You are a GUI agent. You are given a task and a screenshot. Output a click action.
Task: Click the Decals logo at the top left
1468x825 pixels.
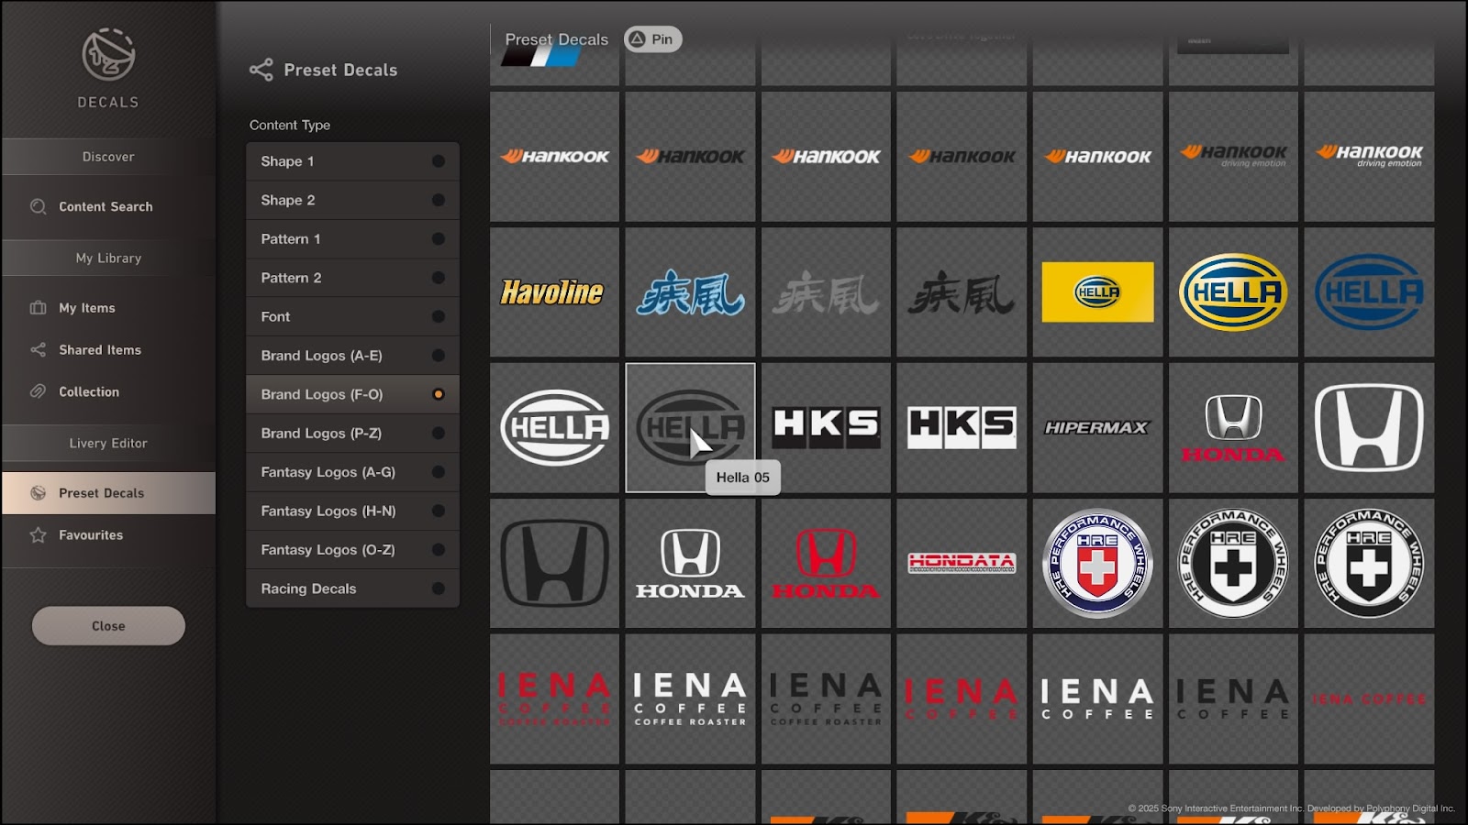point(108,55)
